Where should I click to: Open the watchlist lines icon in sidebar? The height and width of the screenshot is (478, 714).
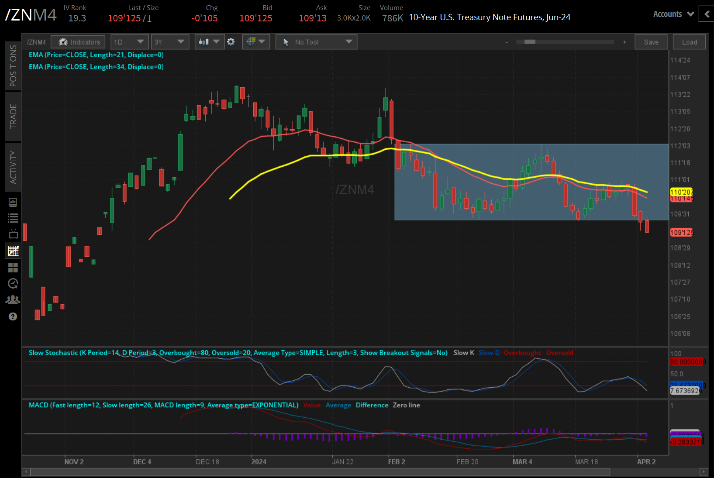coord(13,218)
